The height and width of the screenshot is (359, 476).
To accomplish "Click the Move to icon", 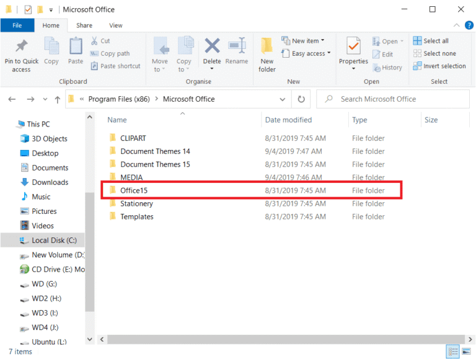I will click(x=161, y=46).
